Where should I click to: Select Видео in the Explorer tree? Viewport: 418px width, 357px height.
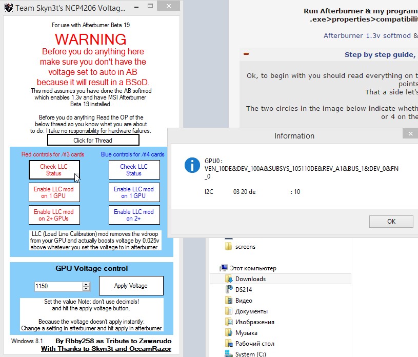[244, 301]
